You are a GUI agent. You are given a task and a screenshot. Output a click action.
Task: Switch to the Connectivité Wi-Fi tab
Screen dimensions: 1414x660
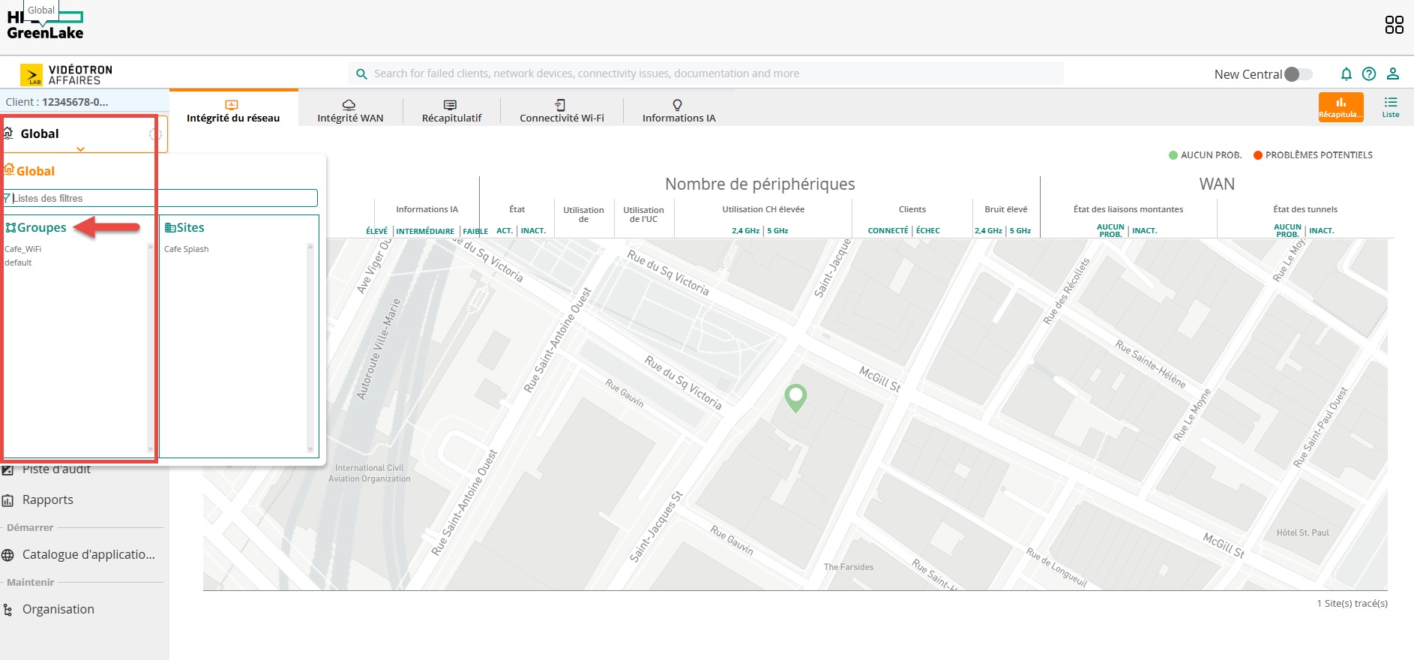point(562,110)
